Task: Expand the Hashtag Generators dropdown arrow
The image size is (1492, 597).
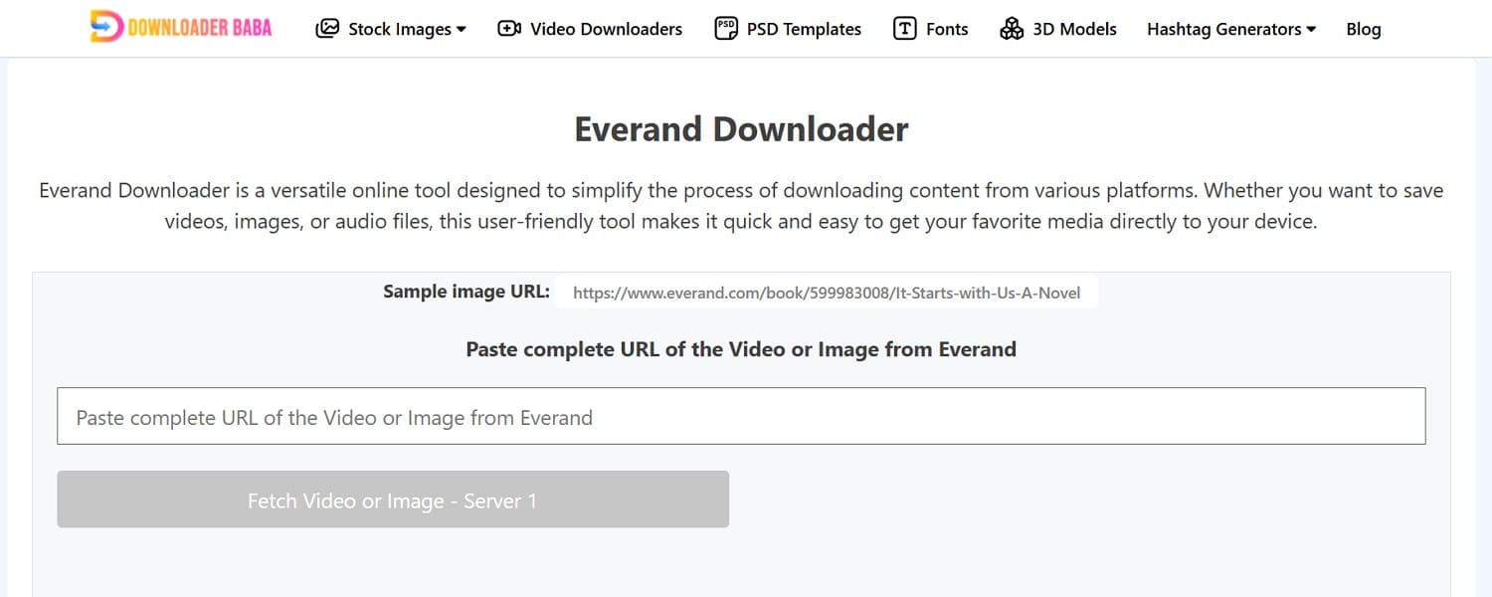Action: click(x=1311, y=30)
